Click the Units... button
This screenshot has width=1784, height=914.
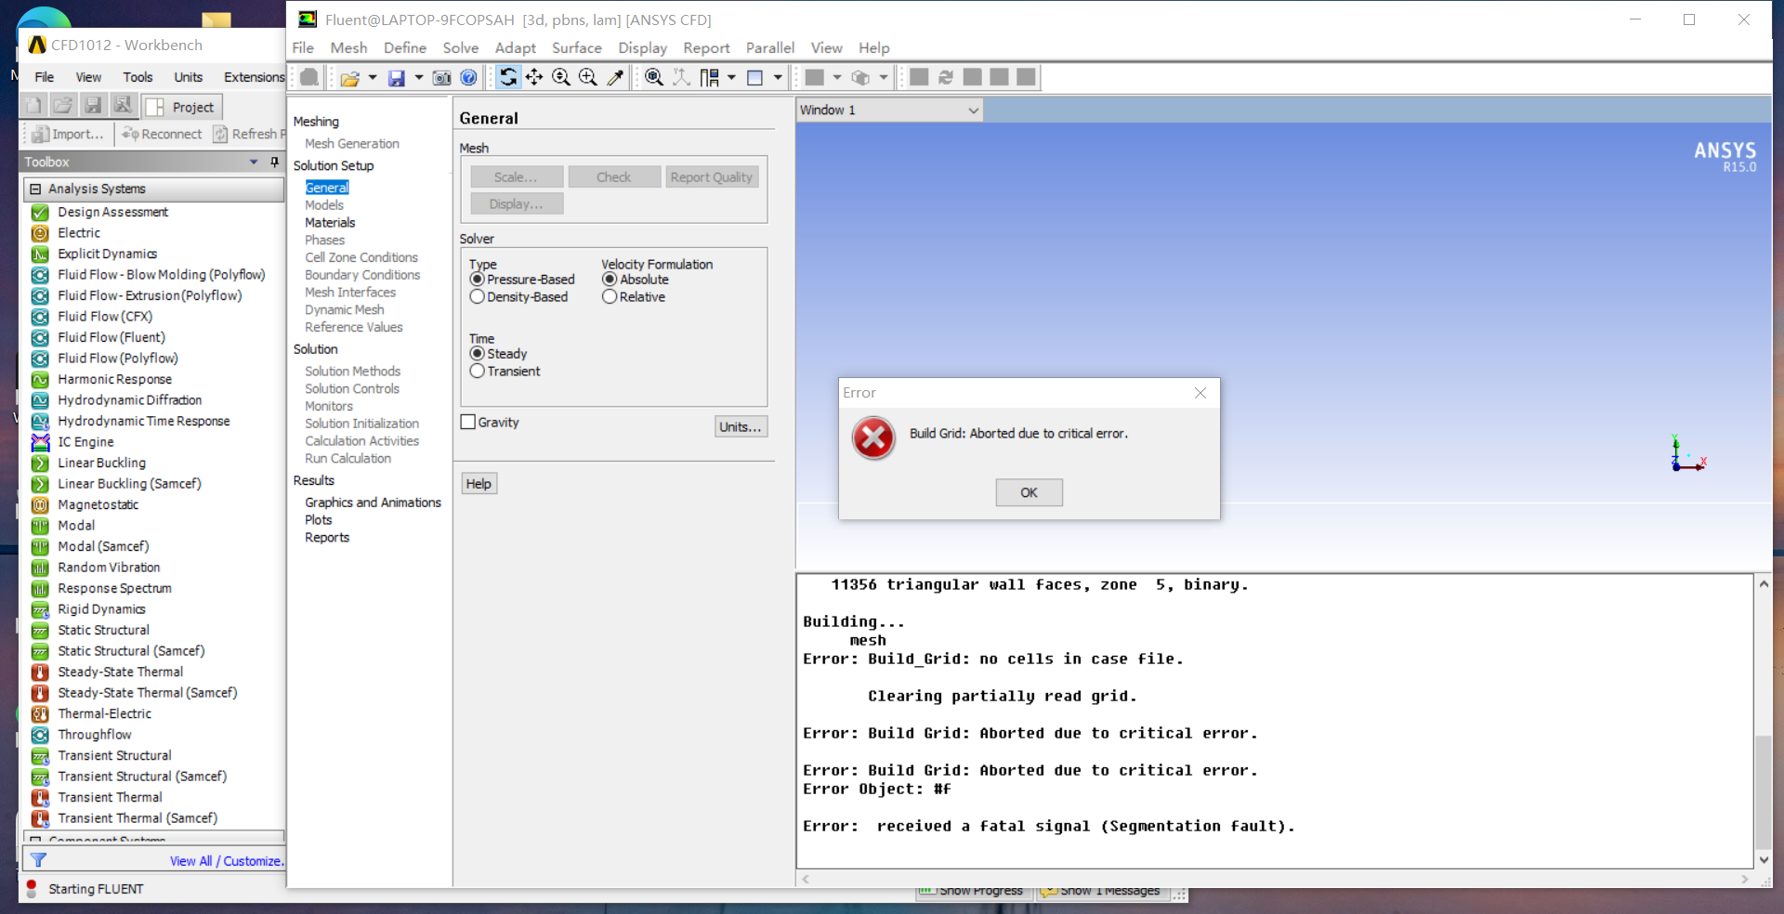point(740,427)
